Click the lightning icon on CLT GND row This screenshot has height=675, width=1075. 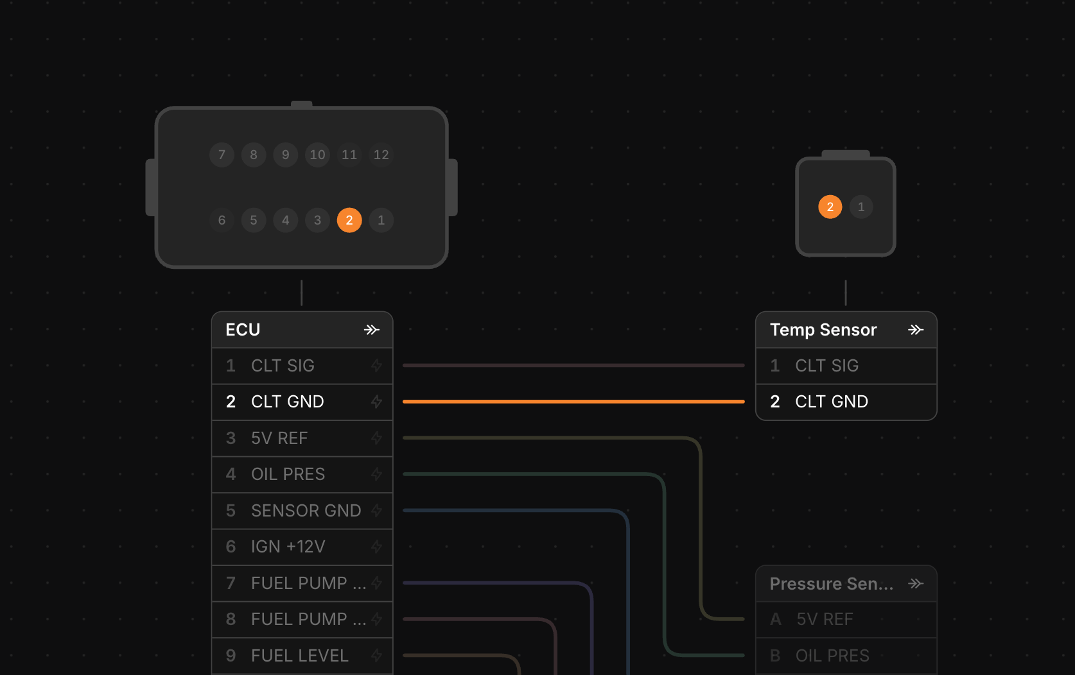[x=377, y=402]
